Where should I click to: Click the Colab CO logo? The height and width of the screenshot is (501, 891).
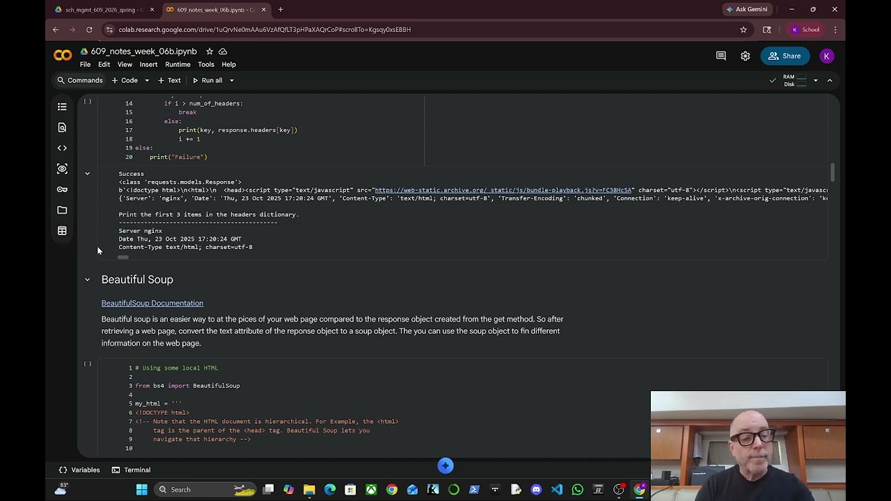pyautogui.click(x=63, y=56)
